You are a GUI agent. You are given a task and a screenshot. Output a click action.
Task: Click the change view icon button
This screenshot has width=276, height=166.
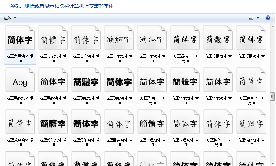[251, 18]
